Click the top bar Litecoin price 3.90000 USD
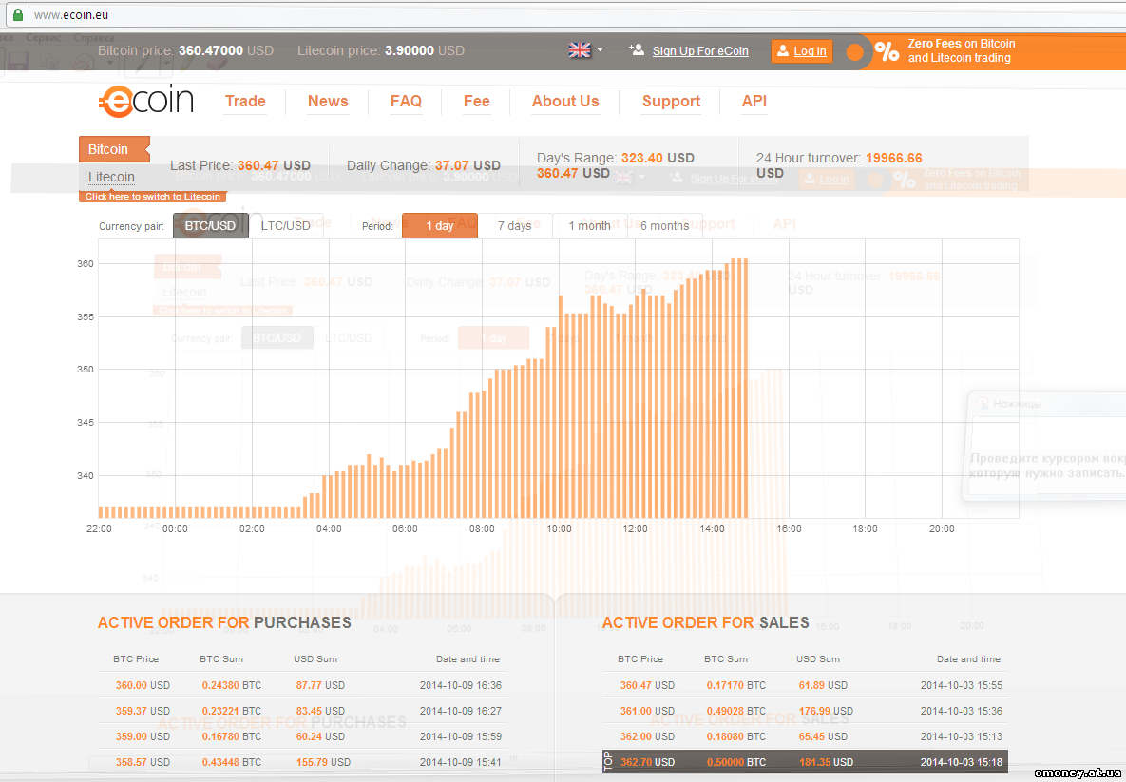This screenshot has height=782, width=1126. (x=381, y=51)
